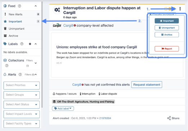Viewport: 188px width, 131px height.
Task: Open alert ID 21976304 link
Action: coord(105,118)
